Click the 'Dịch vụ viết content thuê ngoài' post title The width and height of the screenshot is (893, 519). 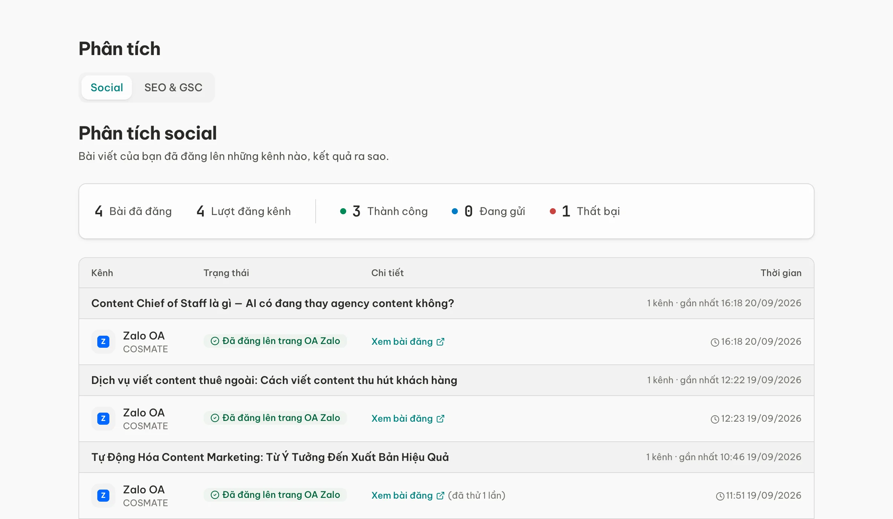[274, 380]
